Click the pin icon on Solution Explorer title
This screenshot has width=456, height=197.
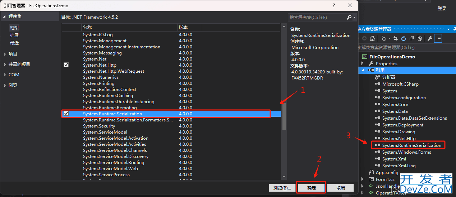point(455,29)
